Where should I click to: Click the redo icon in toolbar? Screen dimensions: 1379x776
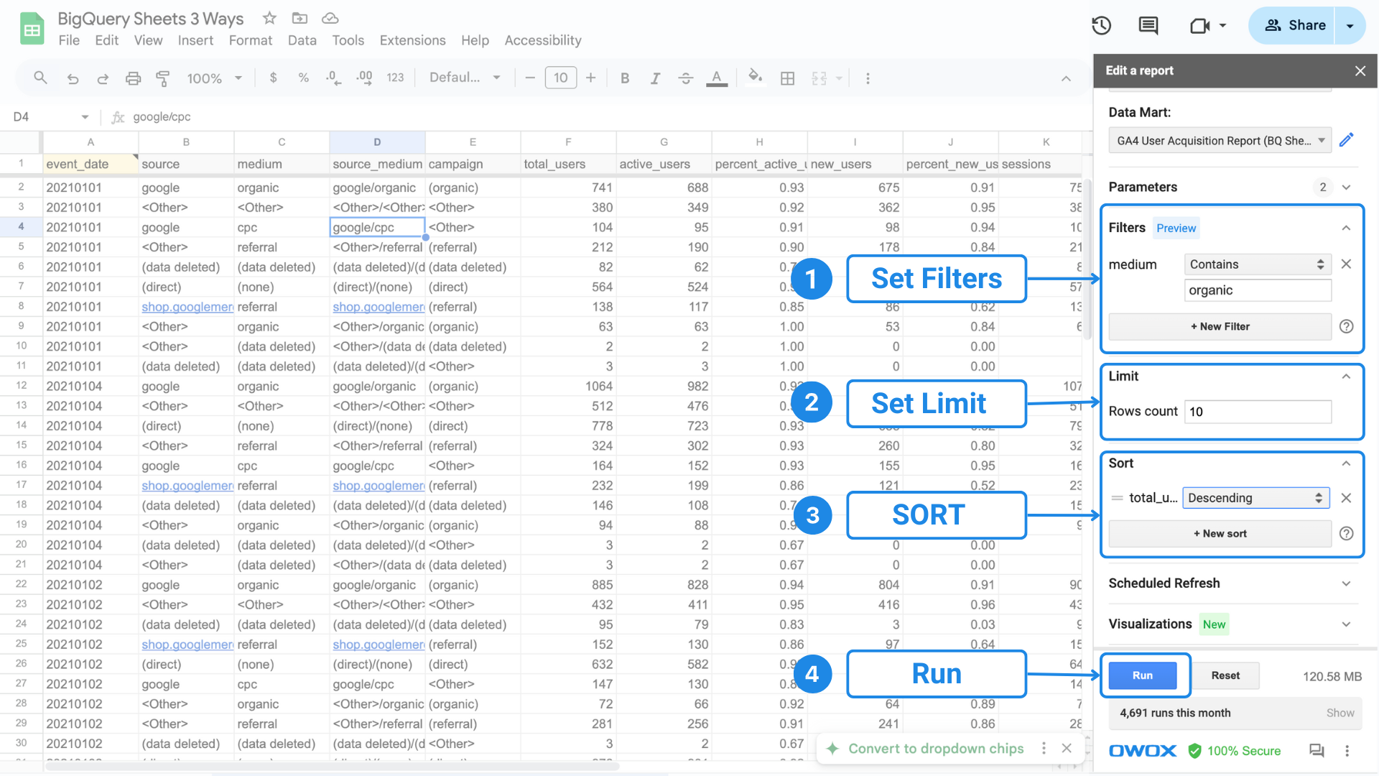tap(103, 78)
